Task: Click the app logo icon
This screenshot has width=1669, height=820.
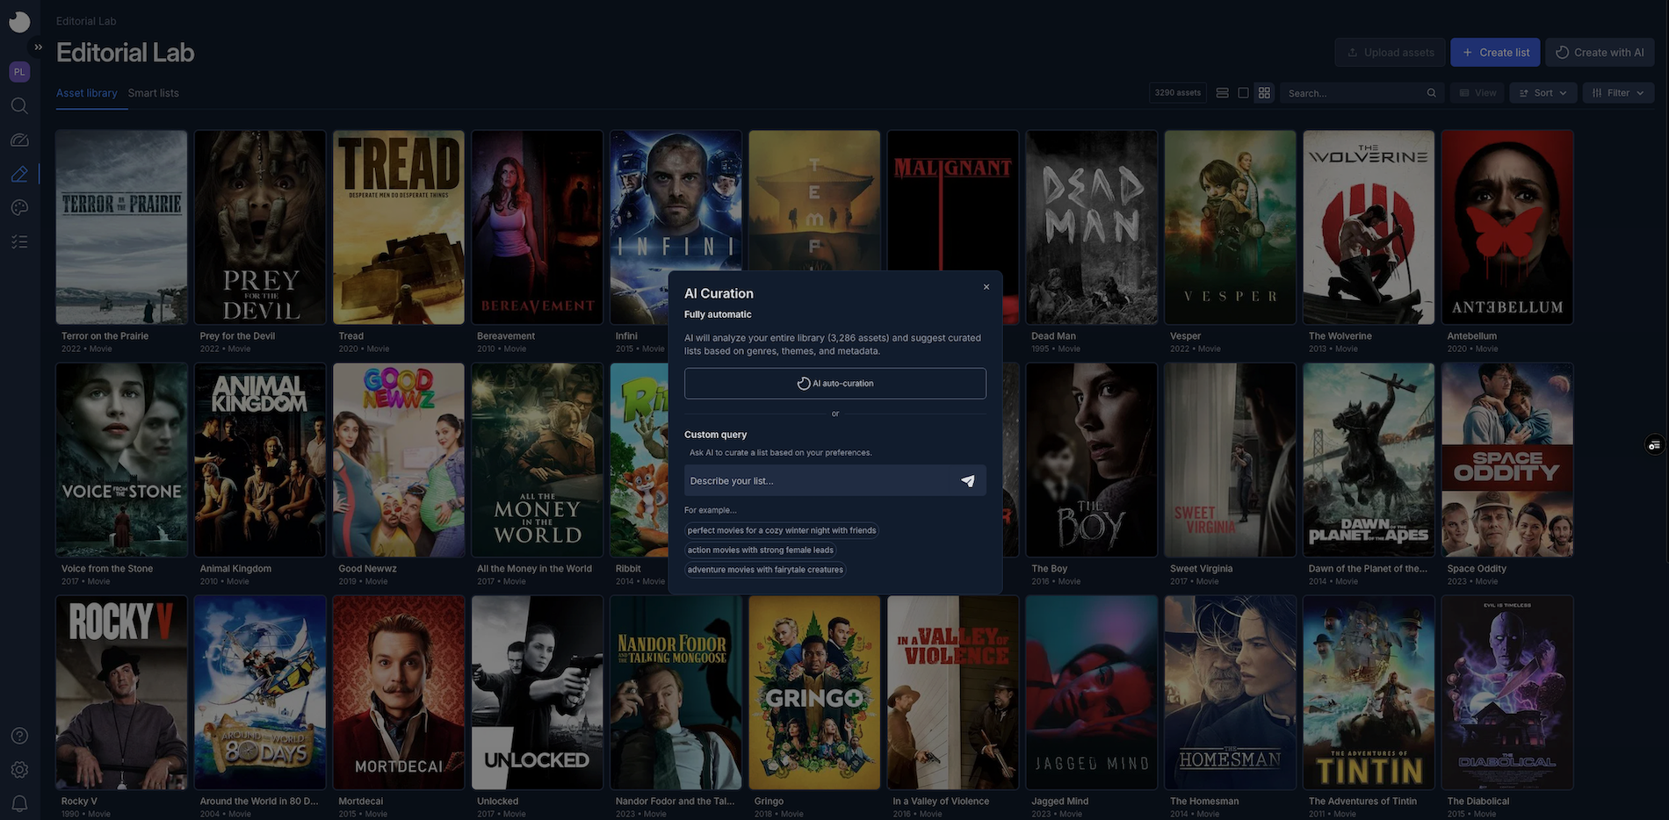Action: tap(19, 22)
